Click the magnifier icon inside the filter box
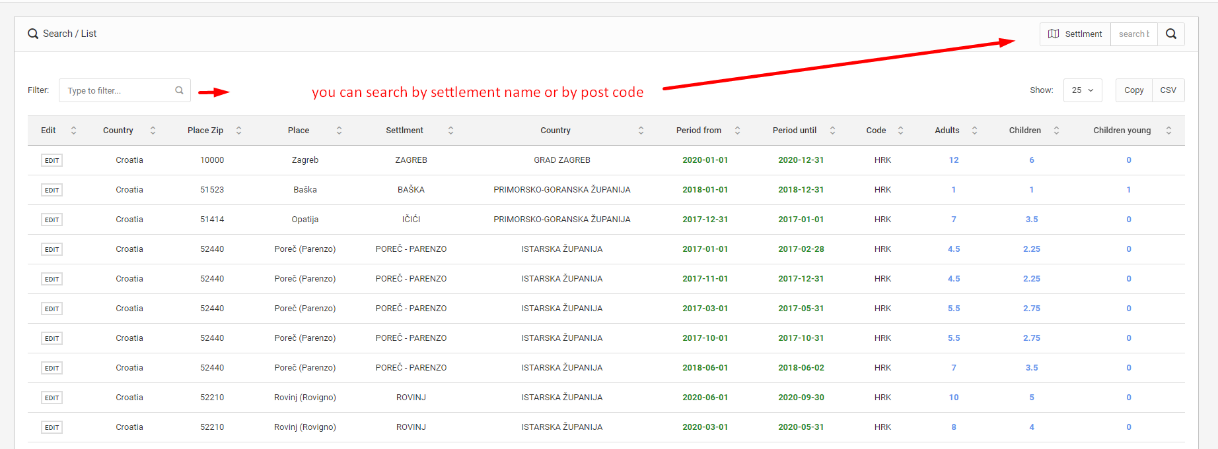 (179, 90)
